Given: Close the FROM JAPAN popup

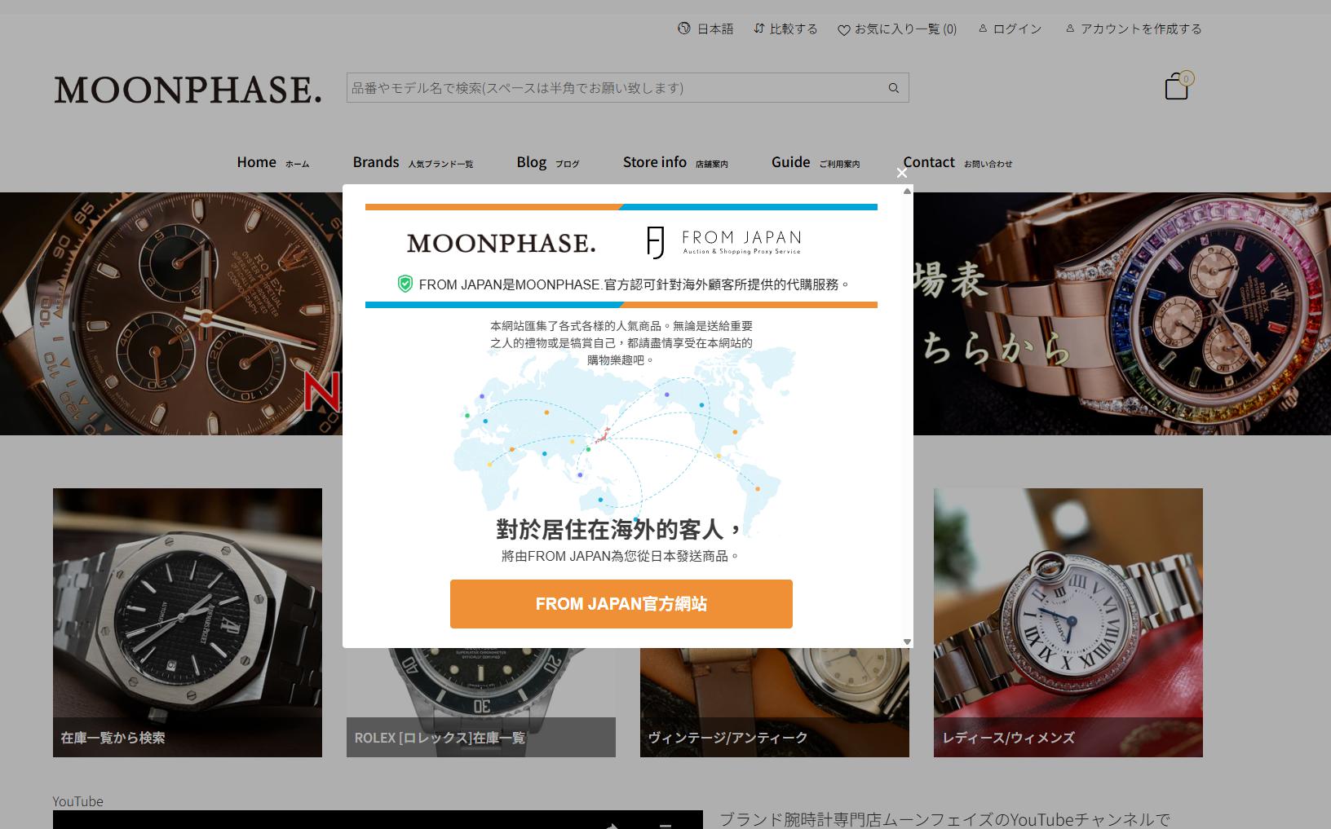Looking at the screenshot, I should click(901, 173).
